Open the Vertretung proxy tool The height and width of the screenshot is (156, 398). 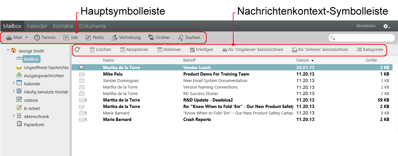pos(114,38)
